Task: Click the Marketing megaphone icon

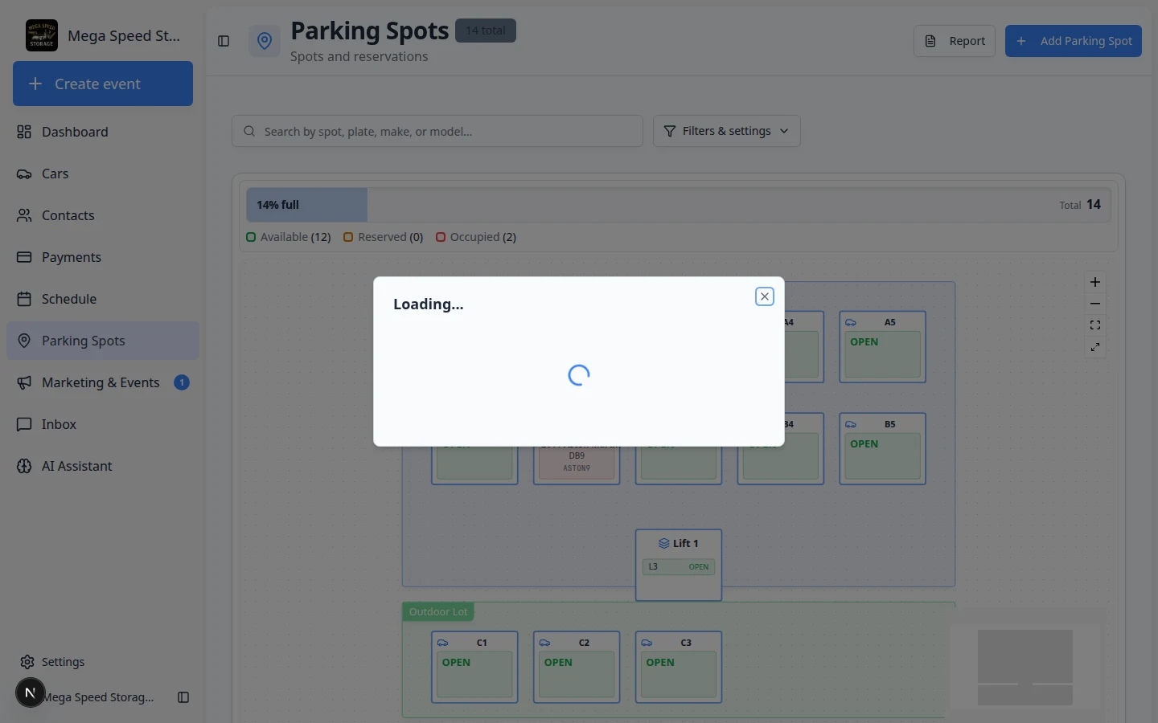Action: 24,382
